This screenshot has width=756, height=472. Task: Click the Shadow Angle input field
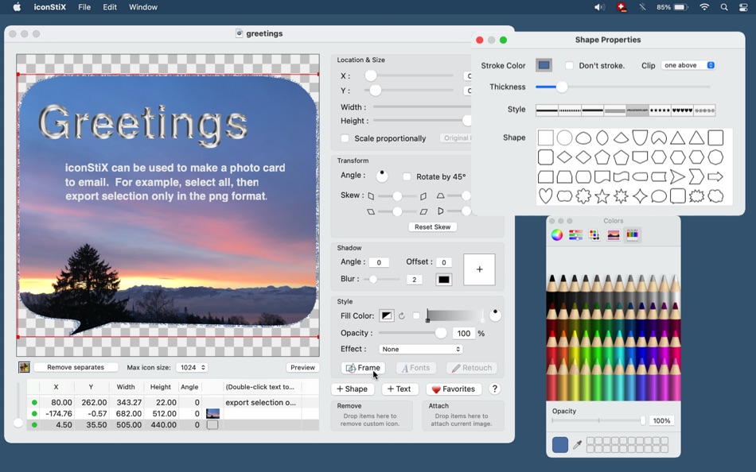click(x=379, y=262)
